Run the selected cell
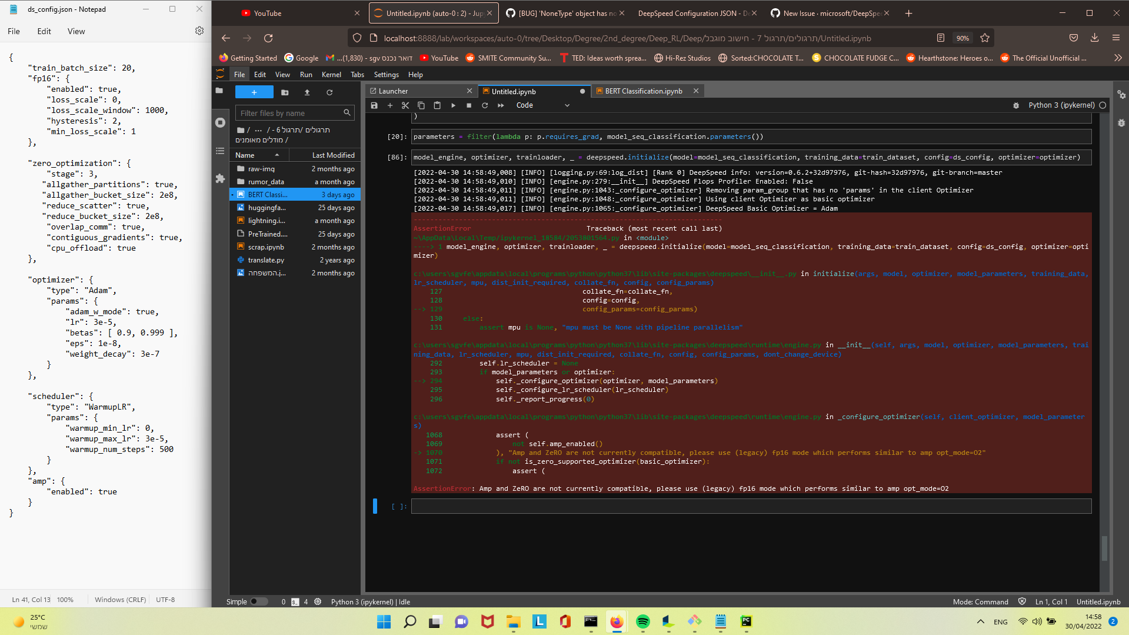The width and height of the screenshot is (1129, 635). pos(453,105)
